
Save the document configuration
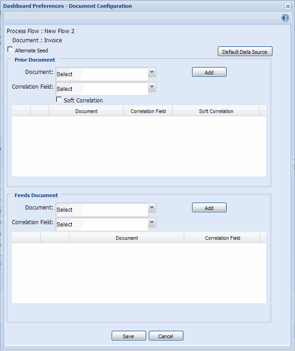(x=129, y=336)
